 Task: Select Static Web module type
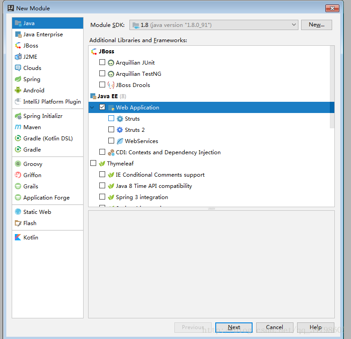tap(48, 212)
